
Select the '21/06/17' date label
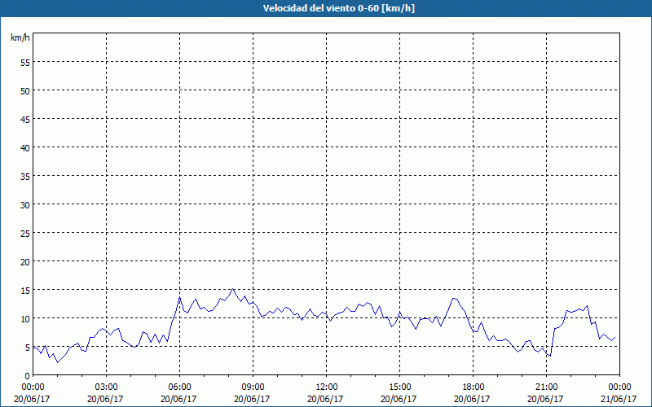point(619,399)
